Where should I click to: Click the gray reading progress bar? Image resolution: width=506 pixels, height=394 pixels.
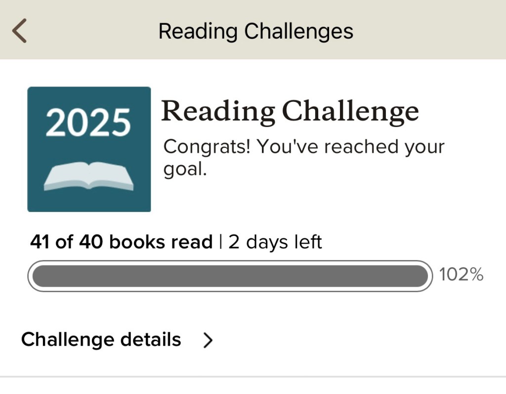tap(230, 276)
